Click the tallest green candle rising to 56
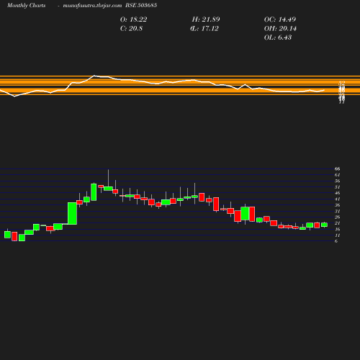 click(94, 192)
